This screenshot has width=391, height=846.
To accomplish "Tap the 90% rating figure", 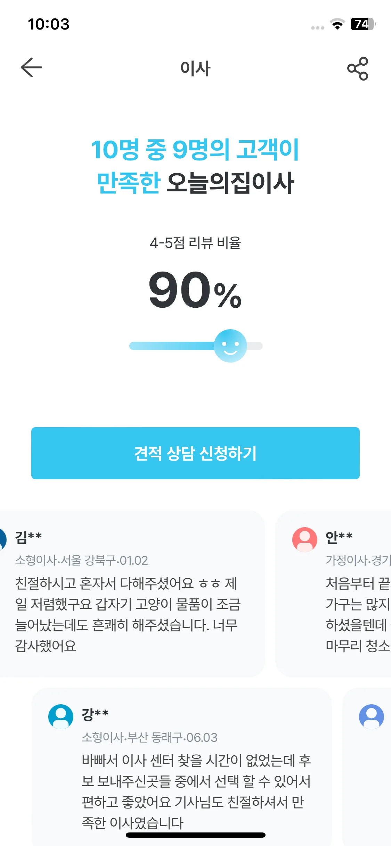I will pos(195,290).
